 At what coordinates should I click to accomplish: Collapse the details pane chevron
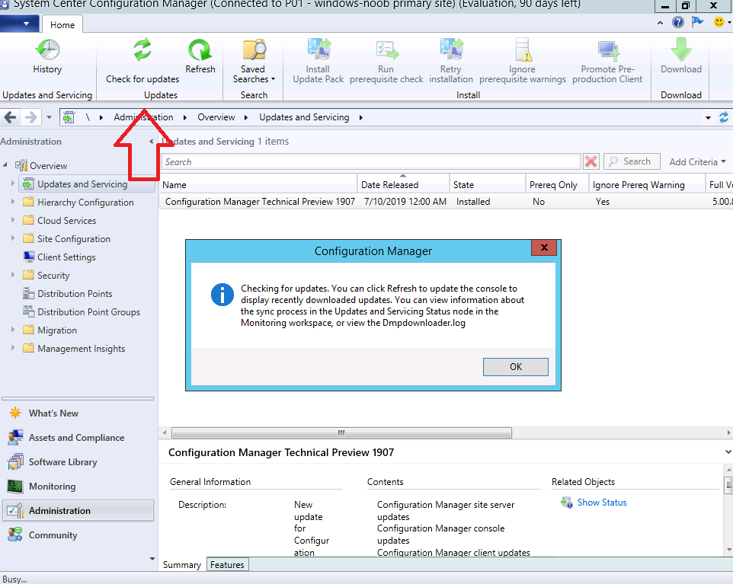pos(728,452)
